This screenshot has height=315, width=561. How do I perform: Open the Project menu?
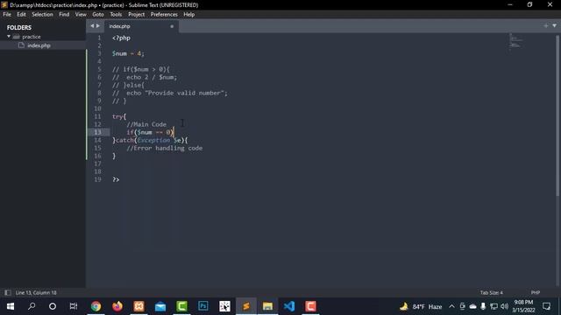click(136, 14)
